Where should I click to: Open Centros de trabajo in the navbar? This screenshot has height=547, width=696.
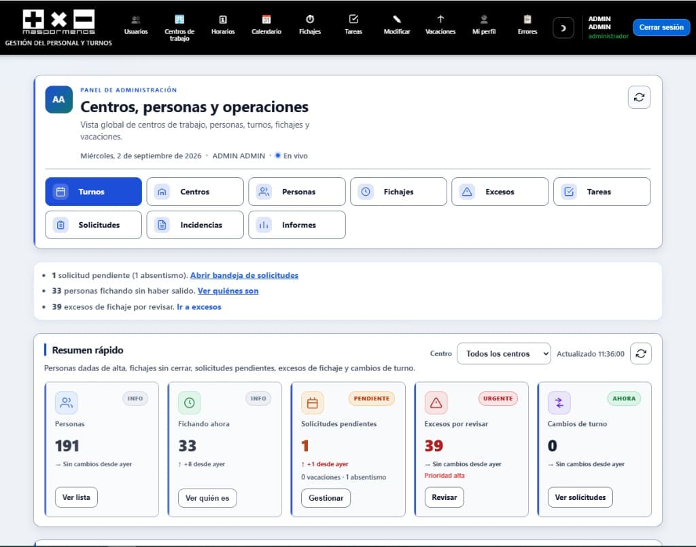[179, 28]
